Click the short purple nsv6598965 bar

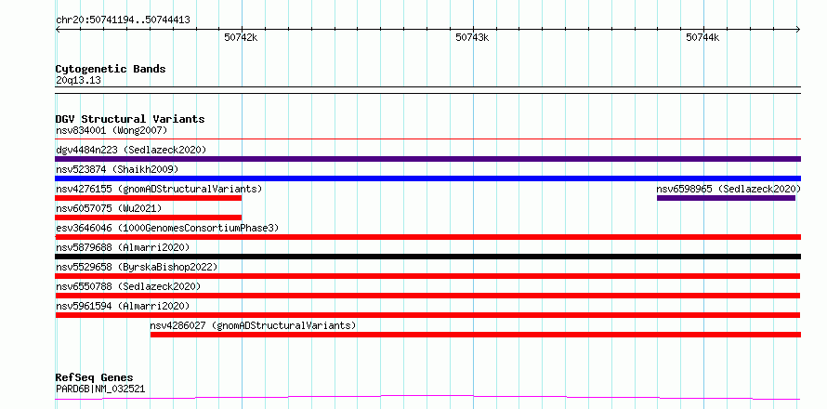click(726, 198)
